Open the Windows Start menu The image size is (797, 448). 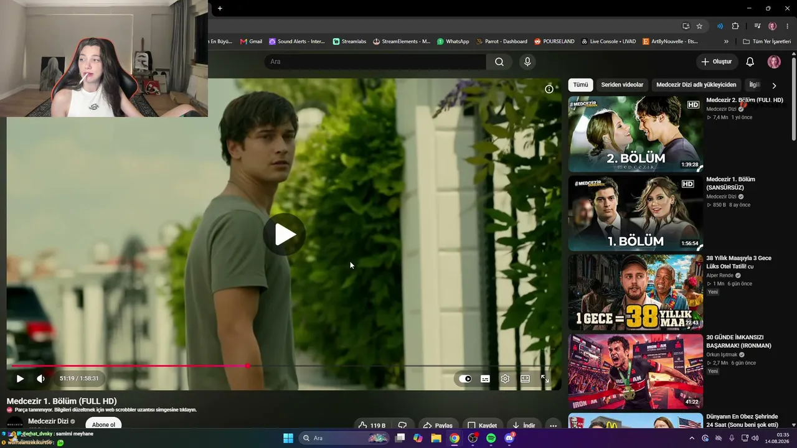point(288,438)
